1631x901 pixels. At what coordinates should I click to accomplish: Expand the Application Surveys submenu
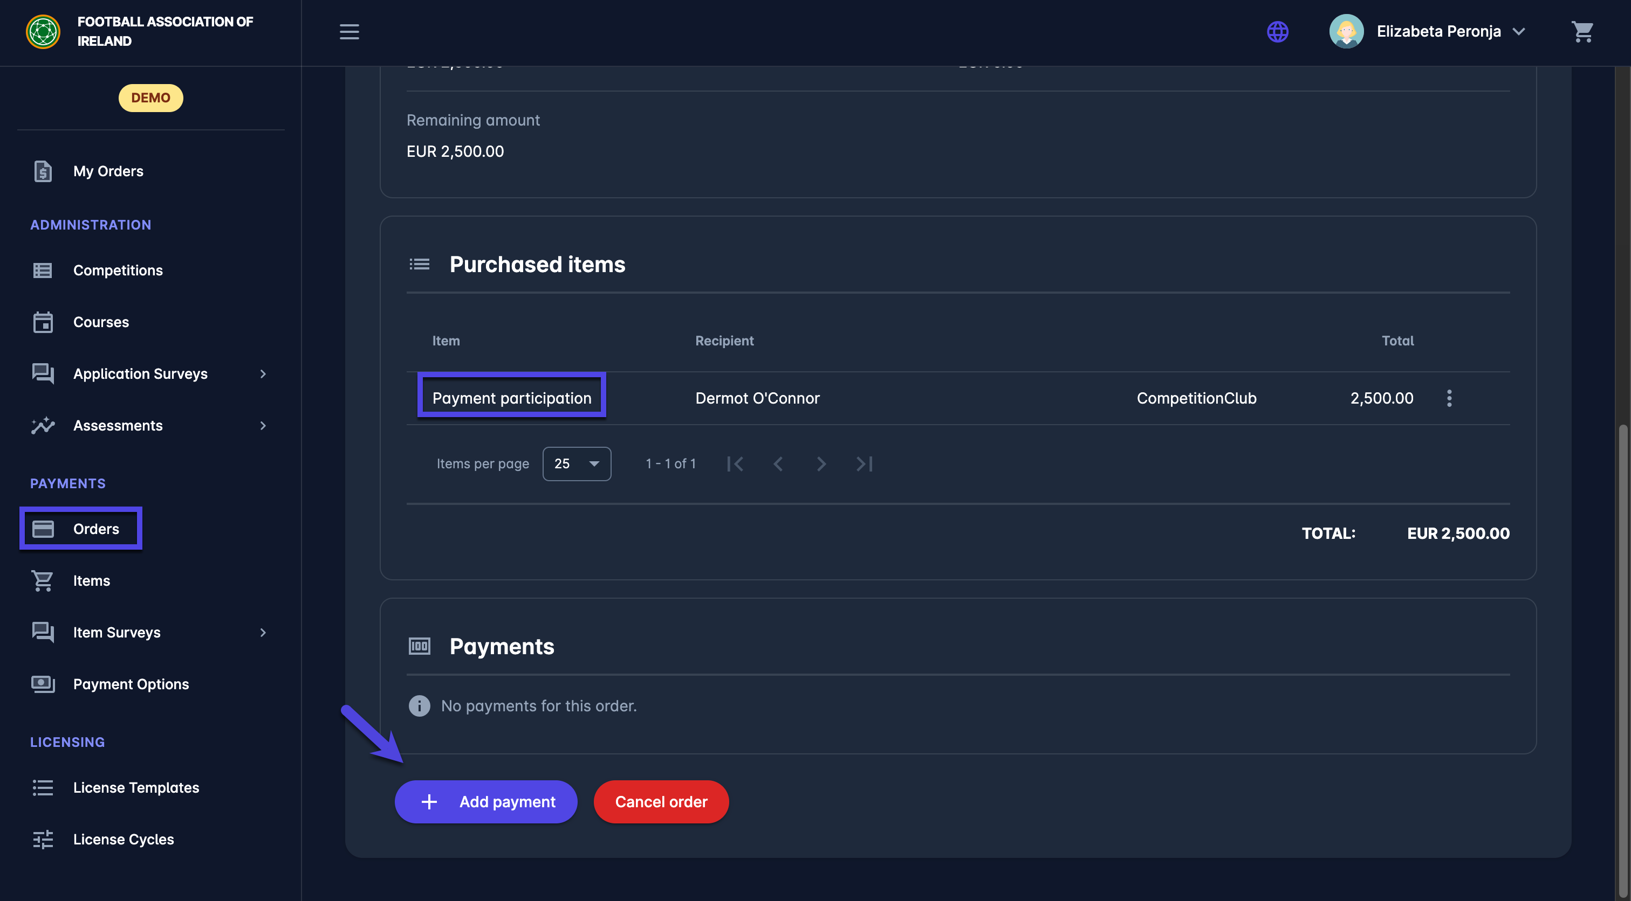pyautogui.click(x=263, y=374)
